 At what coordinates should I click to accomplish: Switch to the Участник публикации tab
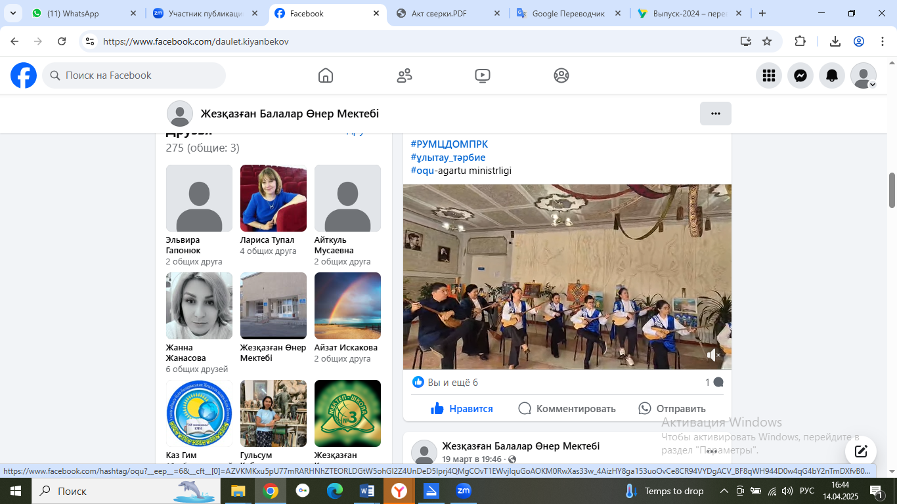click(206, 13)
